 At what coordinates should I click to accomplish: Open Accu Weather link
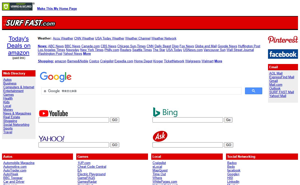coord(63,38)
